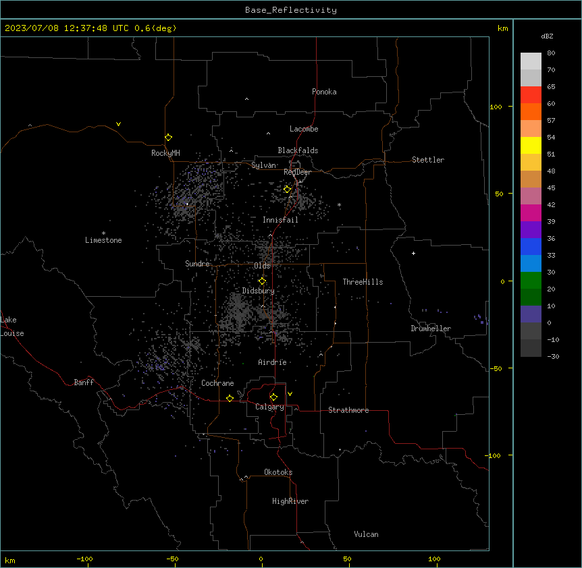The width and height of the screenshot is (582, 568).
Task: Click the 100 tick on the bottom axis
Action: click(x=434, y=559)
